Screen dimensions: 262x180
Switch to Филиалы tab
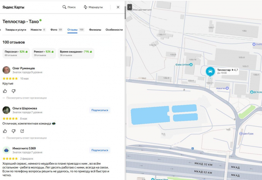click(95, 30)
